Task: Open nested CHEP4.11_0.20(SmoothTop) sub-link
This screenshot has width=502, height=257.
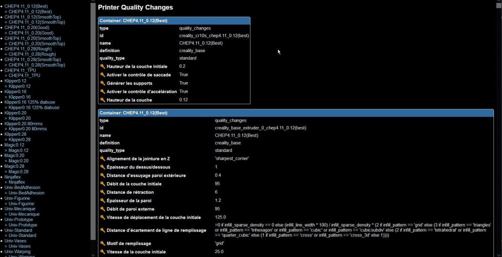Action: point(37,44)
